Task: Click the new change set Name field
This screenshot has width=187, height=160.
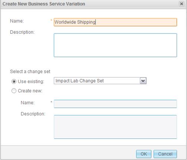Action: [115, 104]
